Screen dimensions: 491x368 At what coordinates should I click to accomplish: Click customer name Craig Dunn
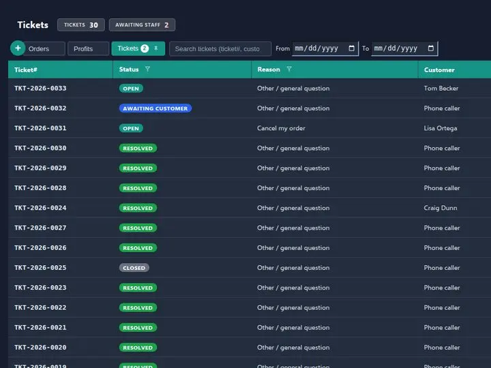(x=441, y=208)
